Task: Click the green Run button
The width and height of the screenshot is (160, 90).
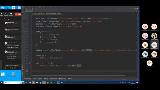Action: (x=126, y=9)
